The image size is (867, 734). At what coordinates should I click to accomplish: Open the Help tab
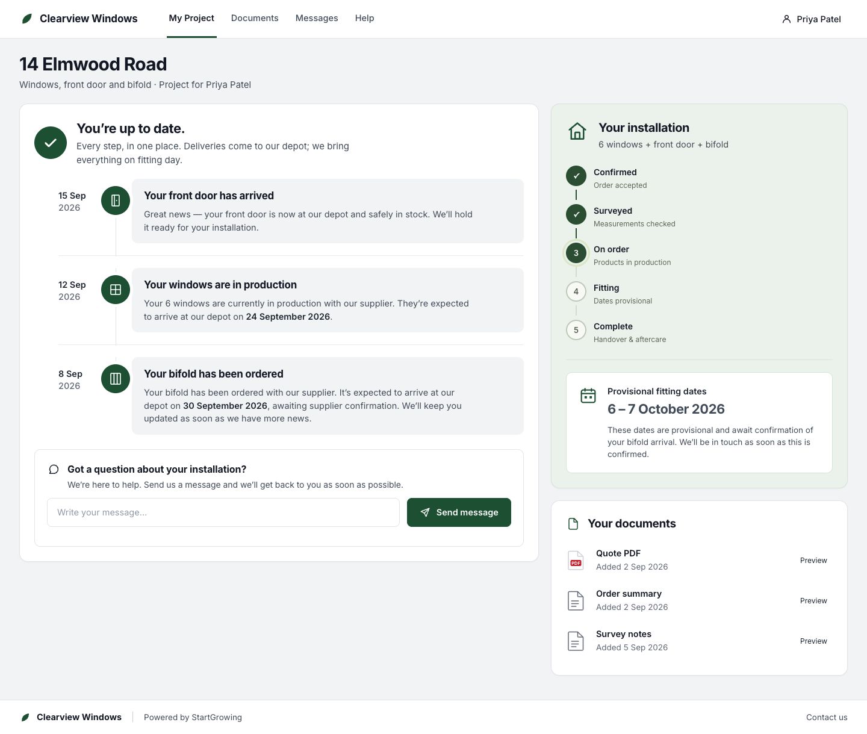pos(364,18)
